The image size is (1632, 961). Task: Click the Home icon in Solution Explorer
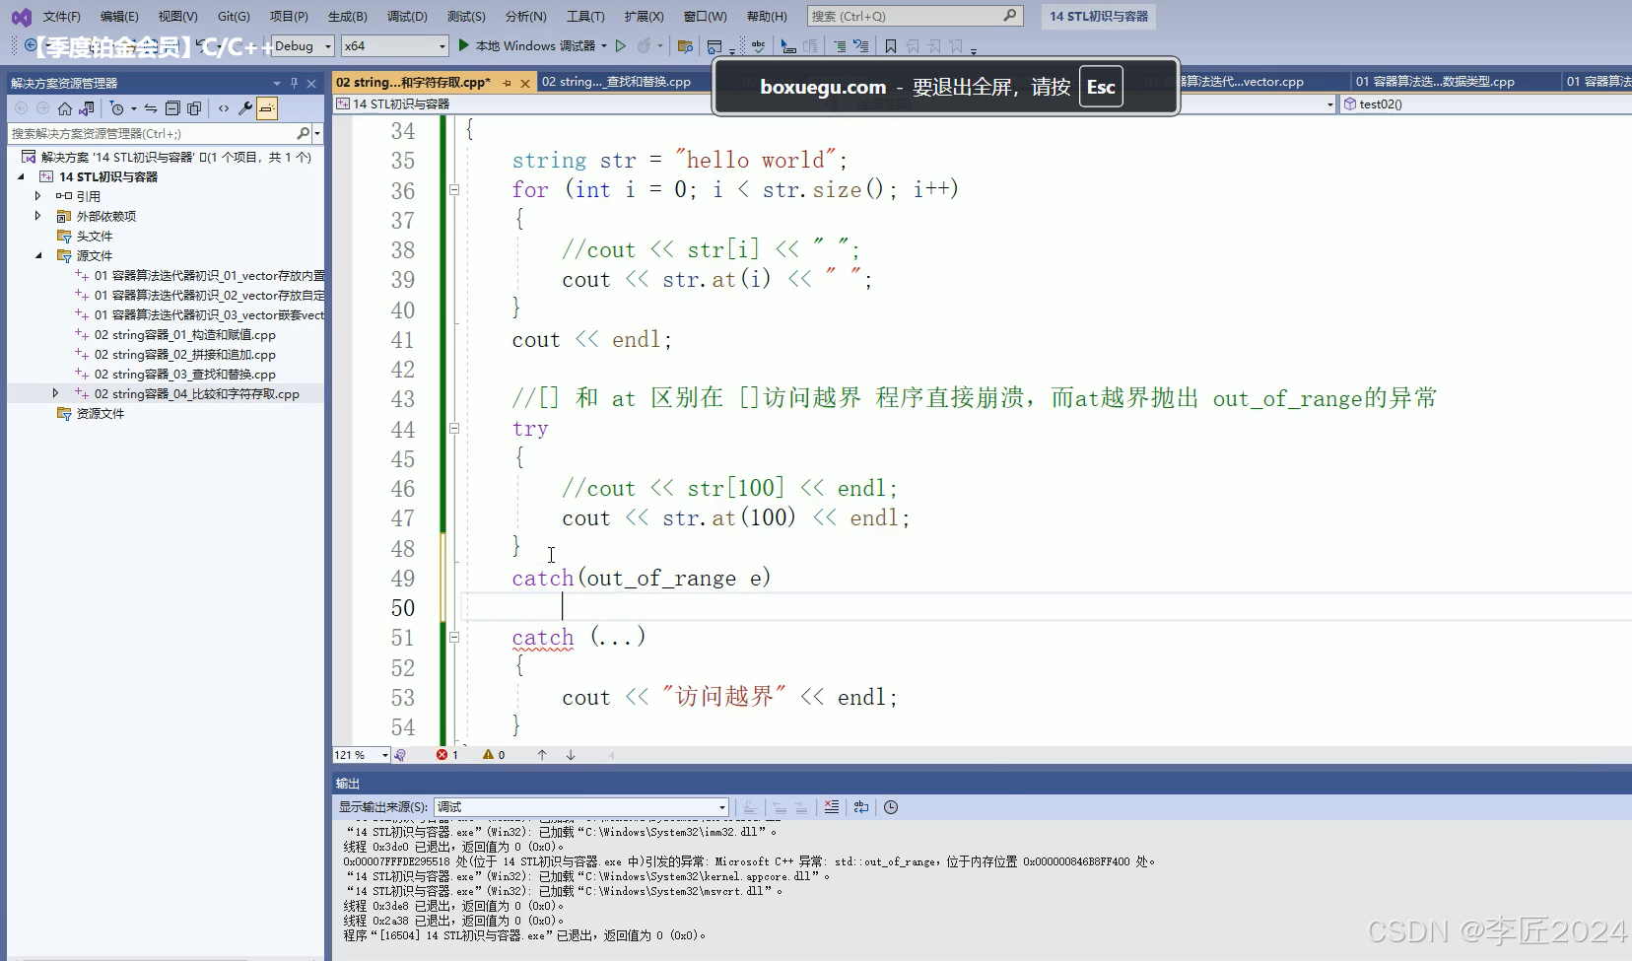pos(65,108)
